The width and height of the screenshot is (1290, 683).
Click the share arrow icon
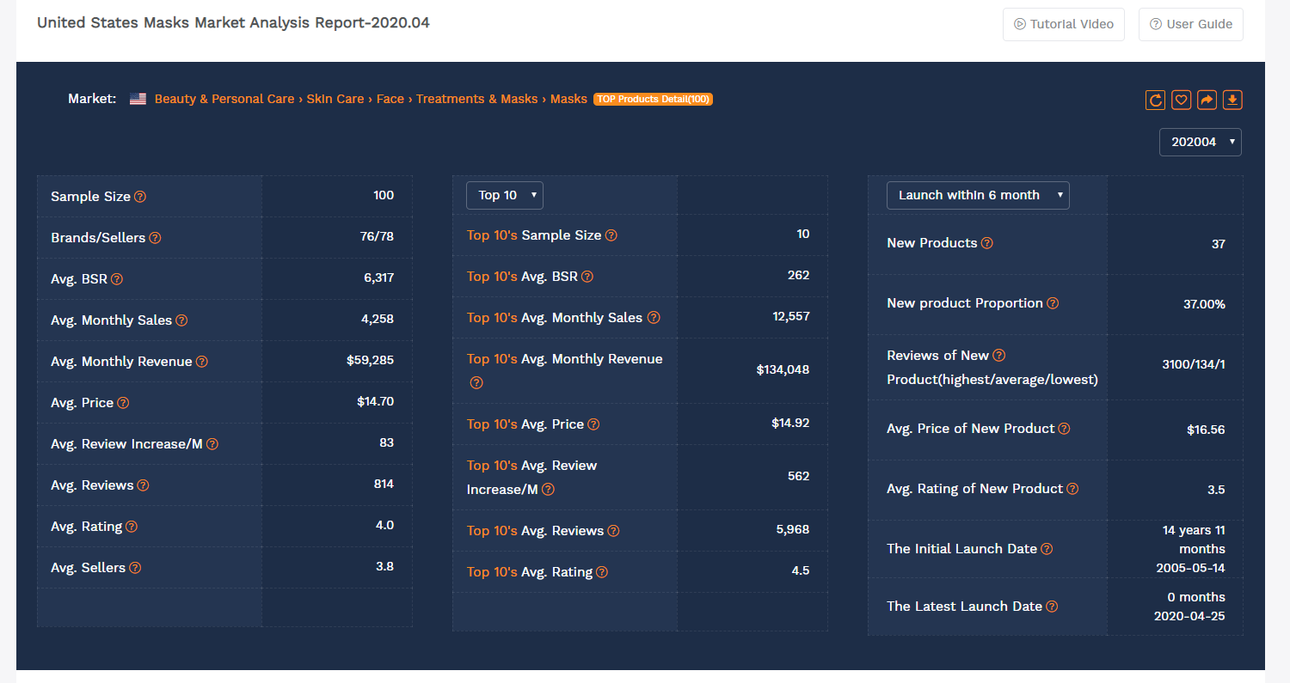click(x=1207, y=100)
